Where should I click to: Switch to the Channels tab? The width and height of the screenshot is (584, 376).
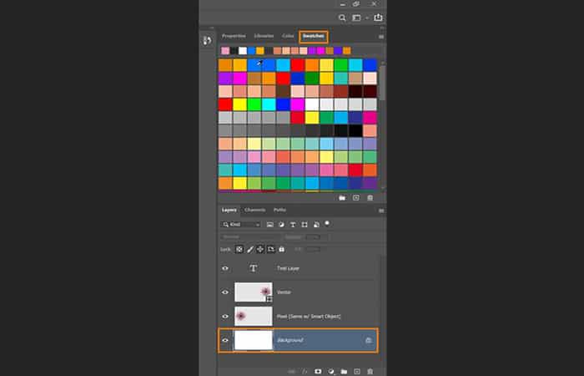[255, 210]
